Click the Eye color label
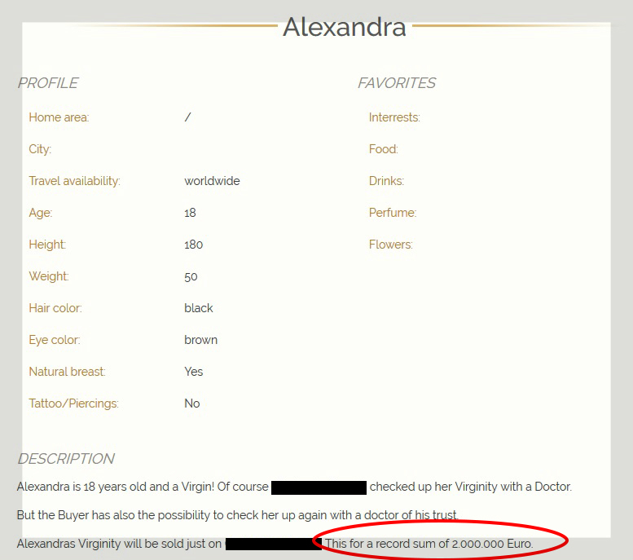Screen dimensions: 633x560 tap(54, 340)
